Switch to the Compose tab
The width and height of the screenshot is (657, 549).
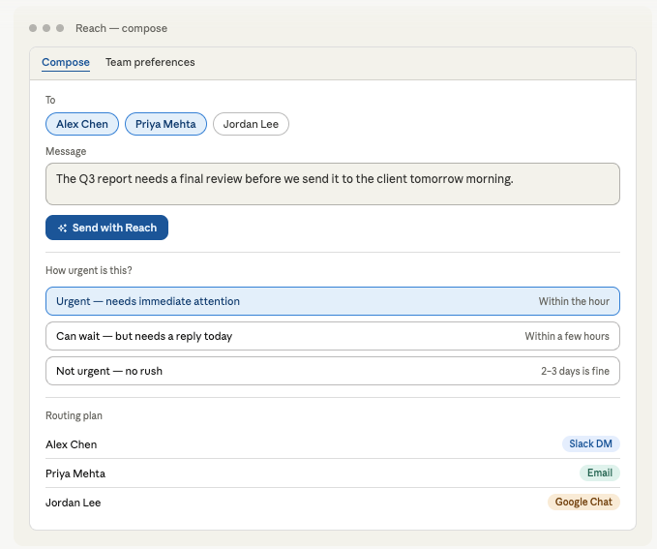pos(66,62)
